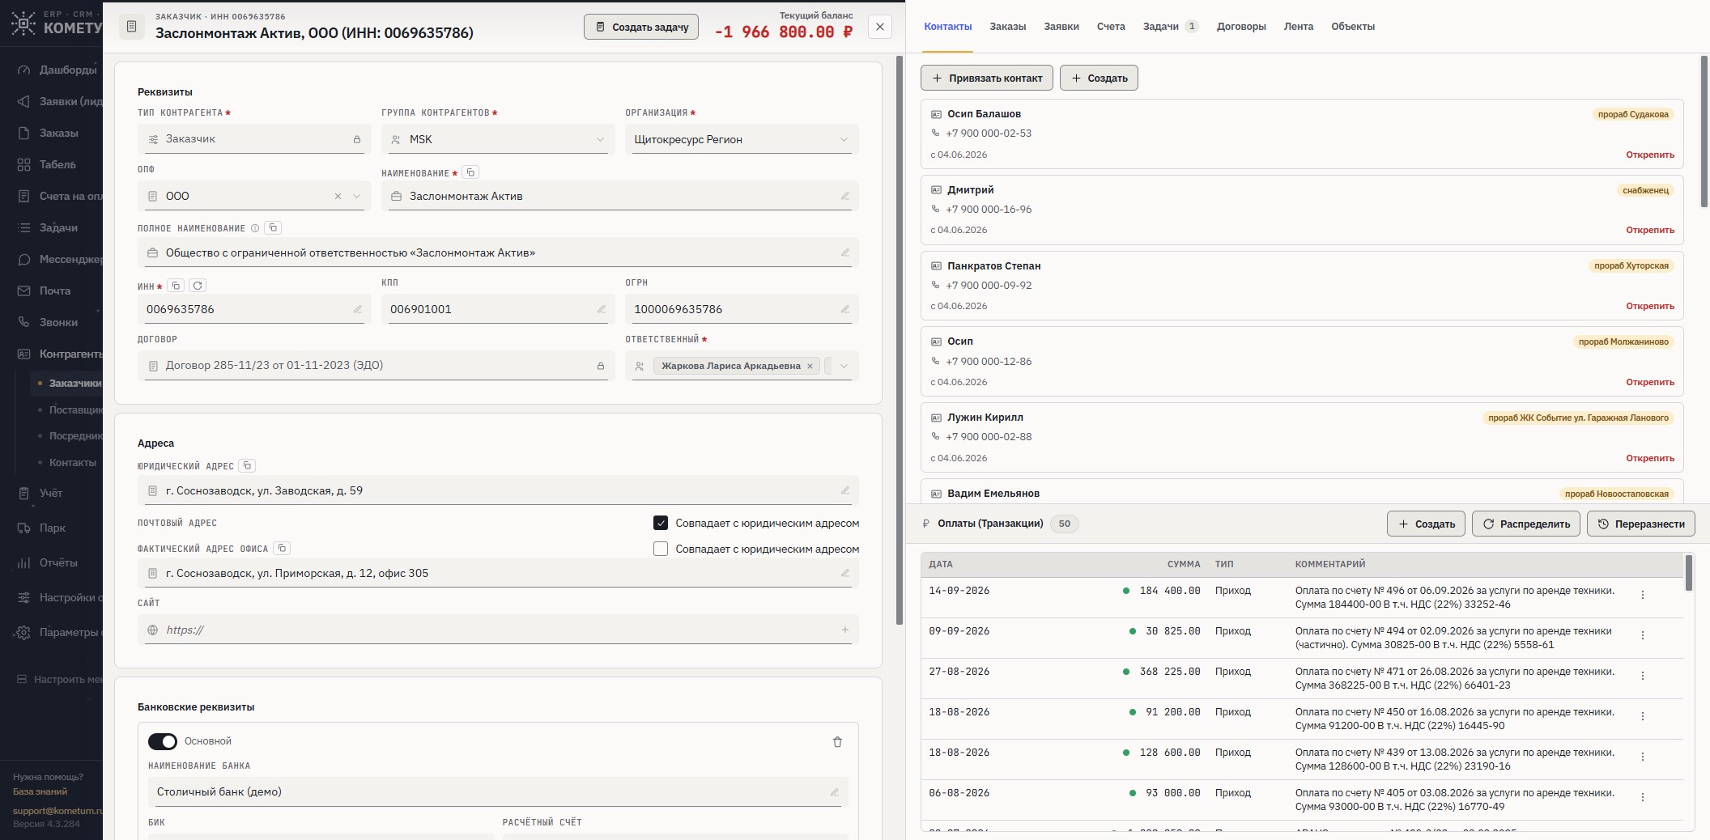Open the Задачи tab
This screenshot has width=1710, height=840.
point(1169,27)
